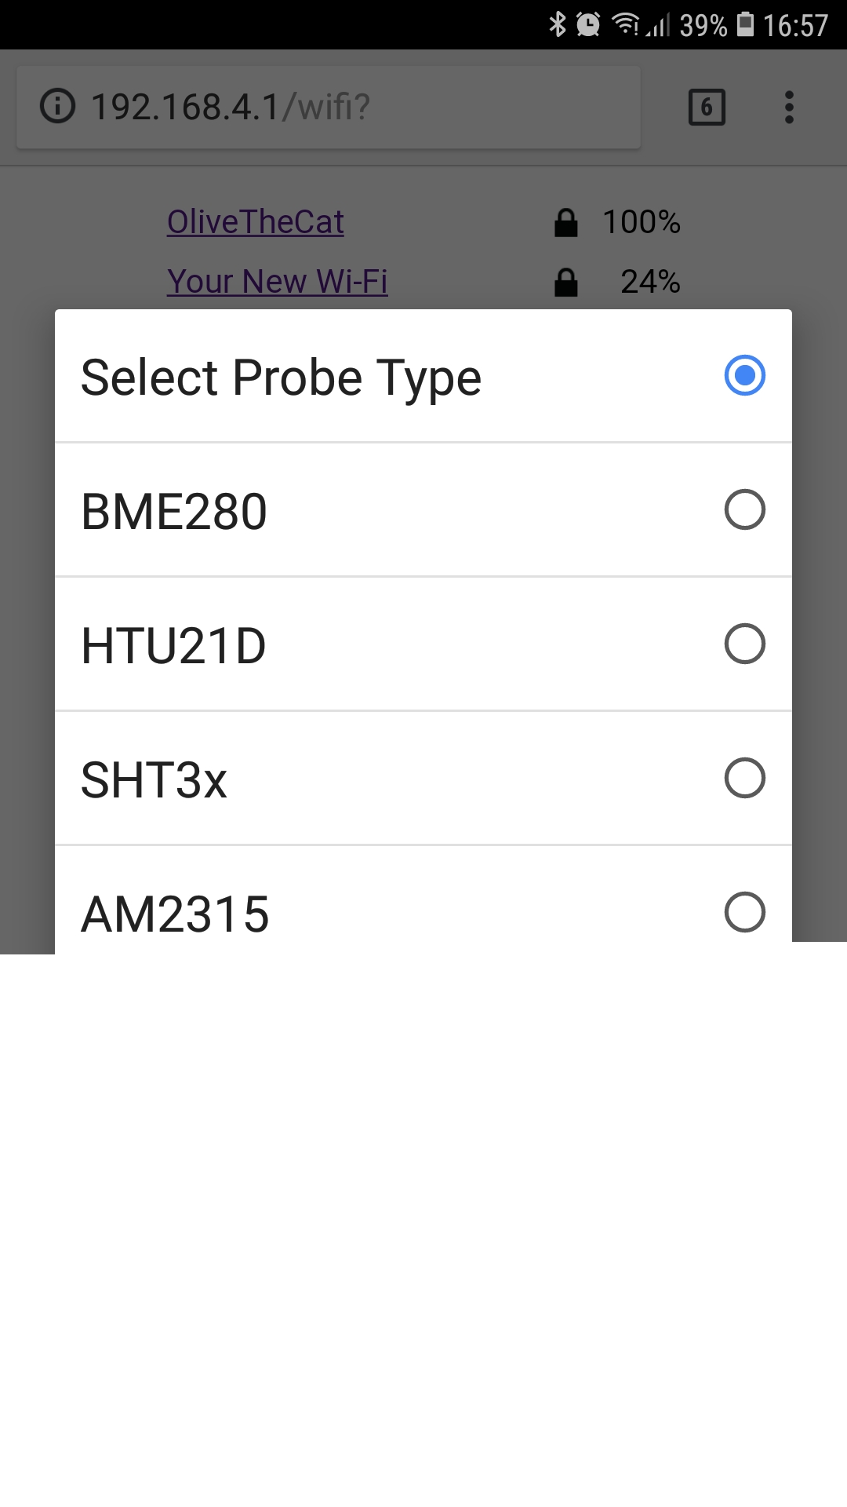Tap the site info icon in address bar
Viewport: 847px width, 1507px height.
click(57, 107)
